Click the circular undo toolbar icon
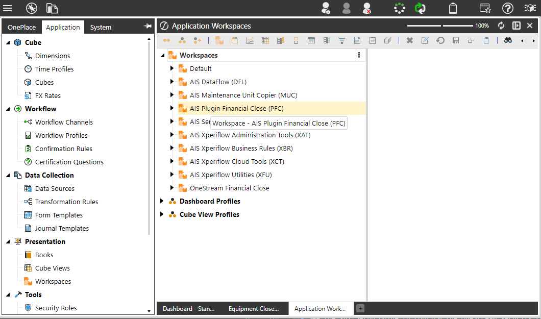This screenshot has height=319, width=541. (440, 41)
